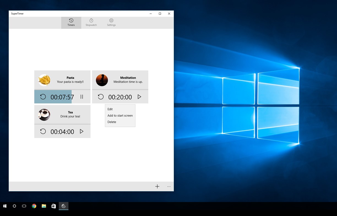
Task: Reset the Meditation timer countdown
Action: (100, 97)
